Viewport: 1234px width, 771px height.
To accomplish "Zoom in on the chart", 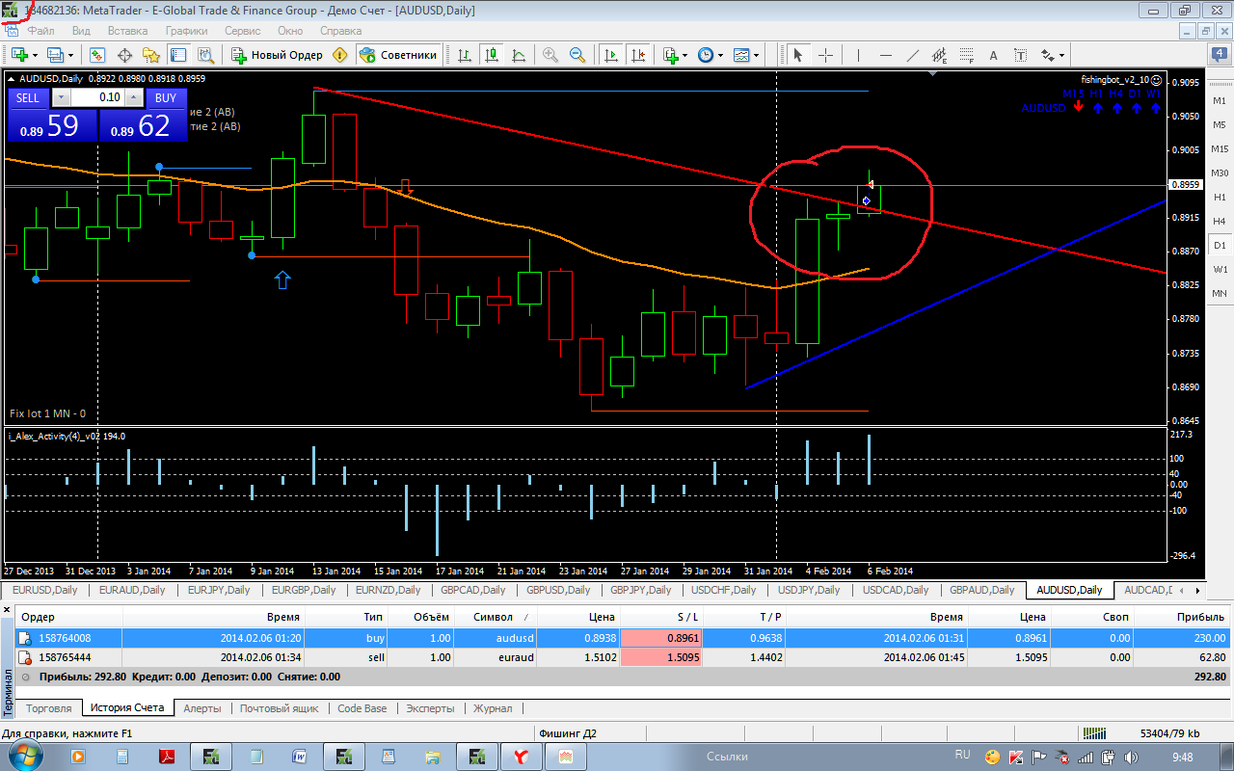I will pos(550,55).
